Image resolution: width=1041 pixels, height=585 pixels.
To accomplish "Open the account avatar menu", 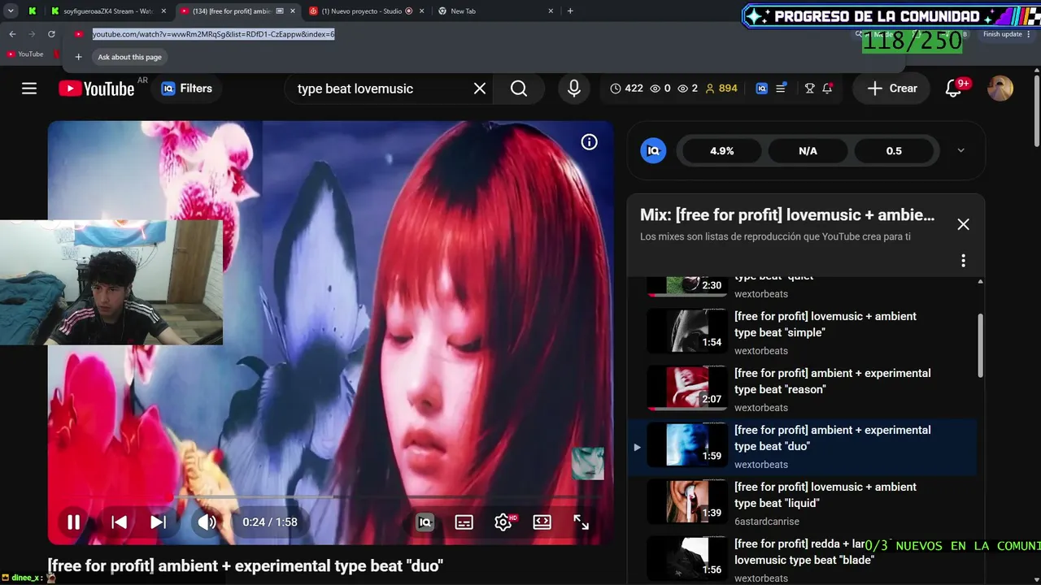I will pos(1000,89).
